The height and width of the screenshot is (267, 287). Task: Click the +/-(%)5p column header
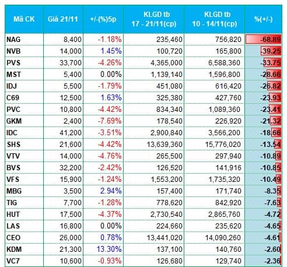pos(103,19)
